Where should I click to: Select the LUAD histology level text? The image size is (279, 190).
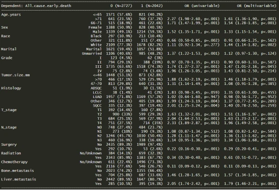97,97
